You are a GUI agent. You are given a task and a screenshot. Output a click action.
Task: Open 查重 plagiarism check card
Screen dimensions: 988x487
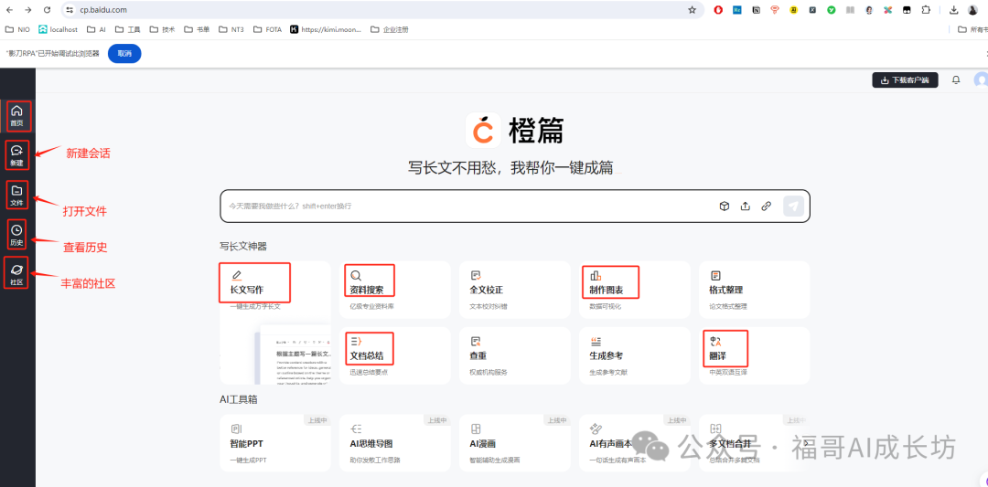pyautogui.click(x=515, y=355)
